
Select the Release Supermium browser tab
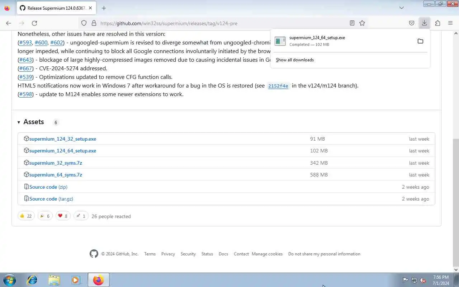[x=56, y=8]
